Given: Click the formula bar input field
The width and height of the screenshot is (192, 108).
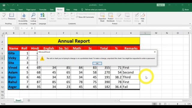Looking at the screenshot, I should click(x=112, y=28).
